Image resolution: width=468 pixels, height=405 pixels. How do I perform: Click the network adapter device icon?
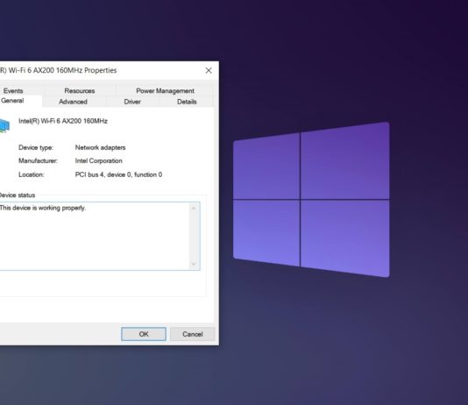pos(4,125)
